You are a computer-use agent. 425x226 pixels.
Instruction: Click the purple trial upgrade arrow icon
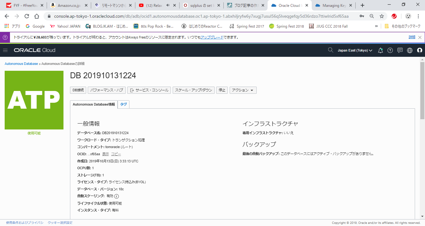[x=5, y=37]
